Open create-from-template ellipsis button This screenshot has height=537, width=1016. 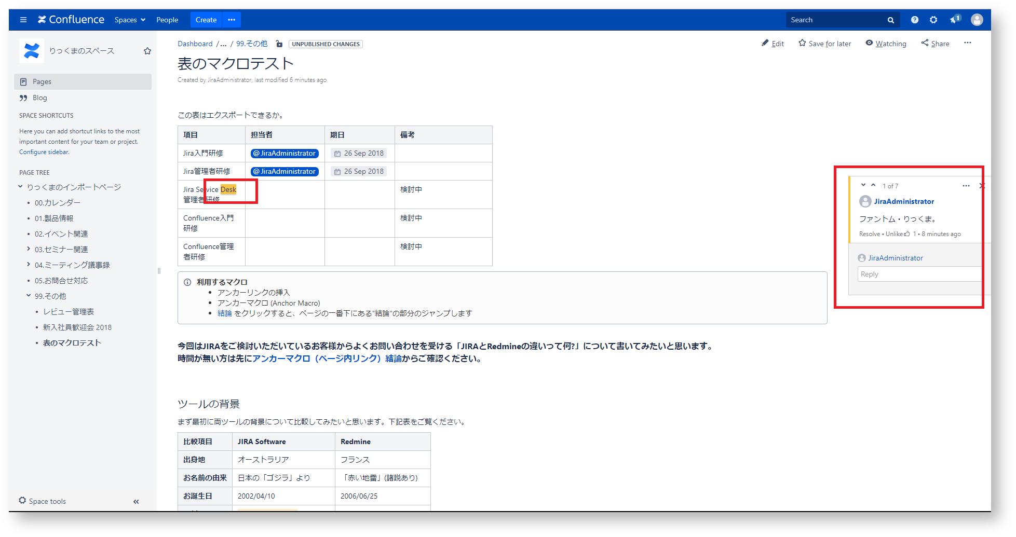click(x=232, y=20)
